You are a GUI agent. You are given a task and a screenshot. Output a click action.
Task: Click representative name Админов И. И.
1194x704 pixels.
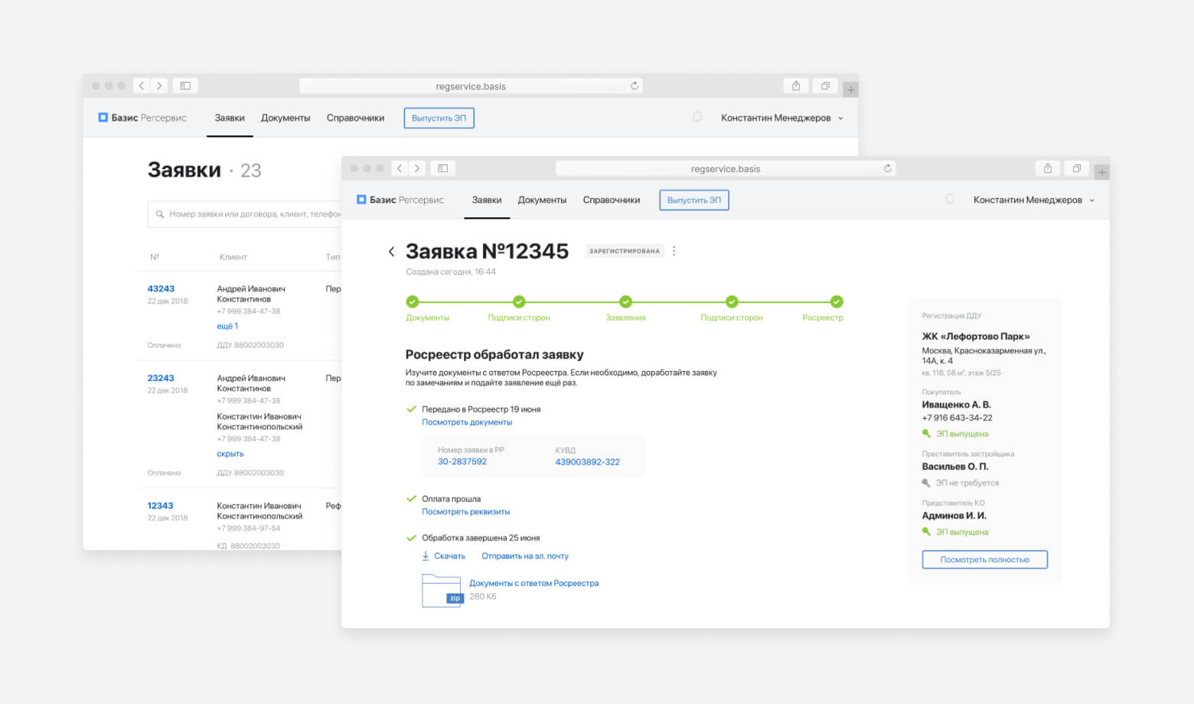pos(954,515)
